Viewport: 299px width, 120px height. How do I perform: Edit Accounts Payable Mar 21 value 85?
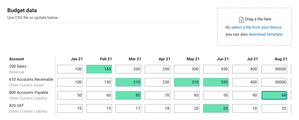128,95
